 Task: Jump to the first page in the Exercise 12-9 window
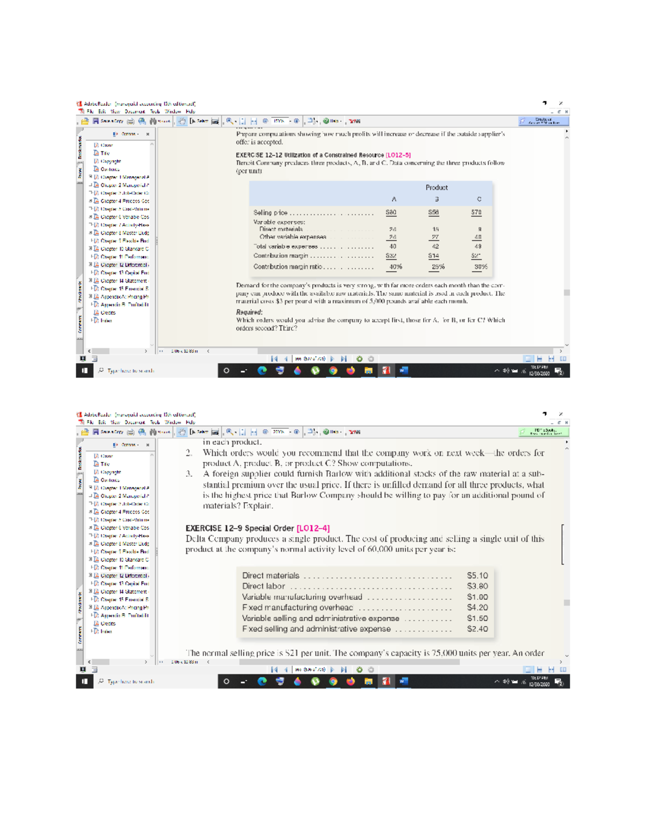pos(274,670)
